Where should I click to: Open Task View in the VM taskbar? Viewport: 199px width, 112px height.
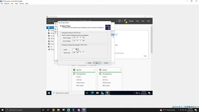coord(87,93)
